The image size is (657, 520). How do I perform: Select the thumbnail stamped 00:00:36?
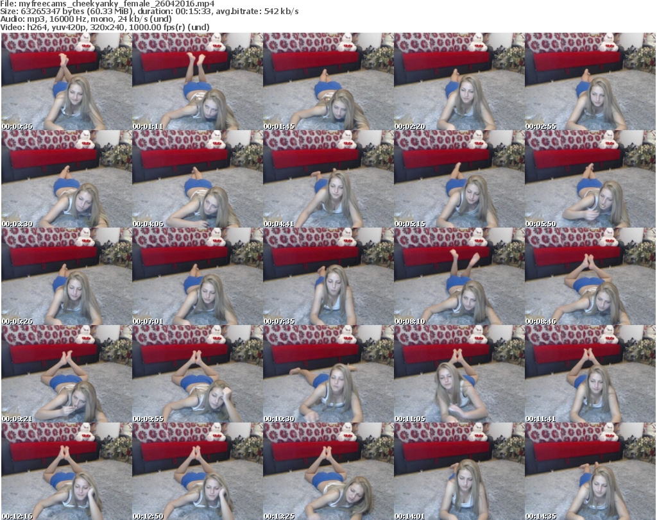click(66, 81)
